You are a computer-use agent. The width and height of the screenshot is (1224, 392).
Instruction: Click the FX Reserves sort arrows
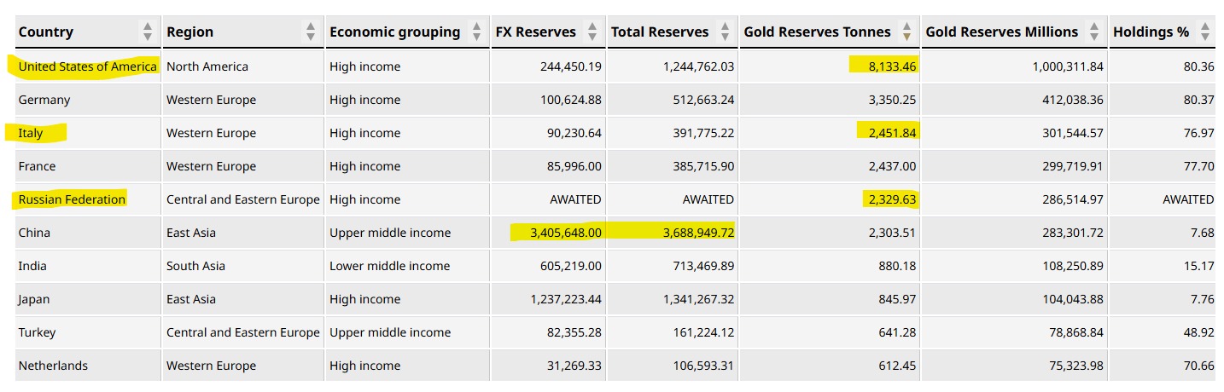point(592,32)
